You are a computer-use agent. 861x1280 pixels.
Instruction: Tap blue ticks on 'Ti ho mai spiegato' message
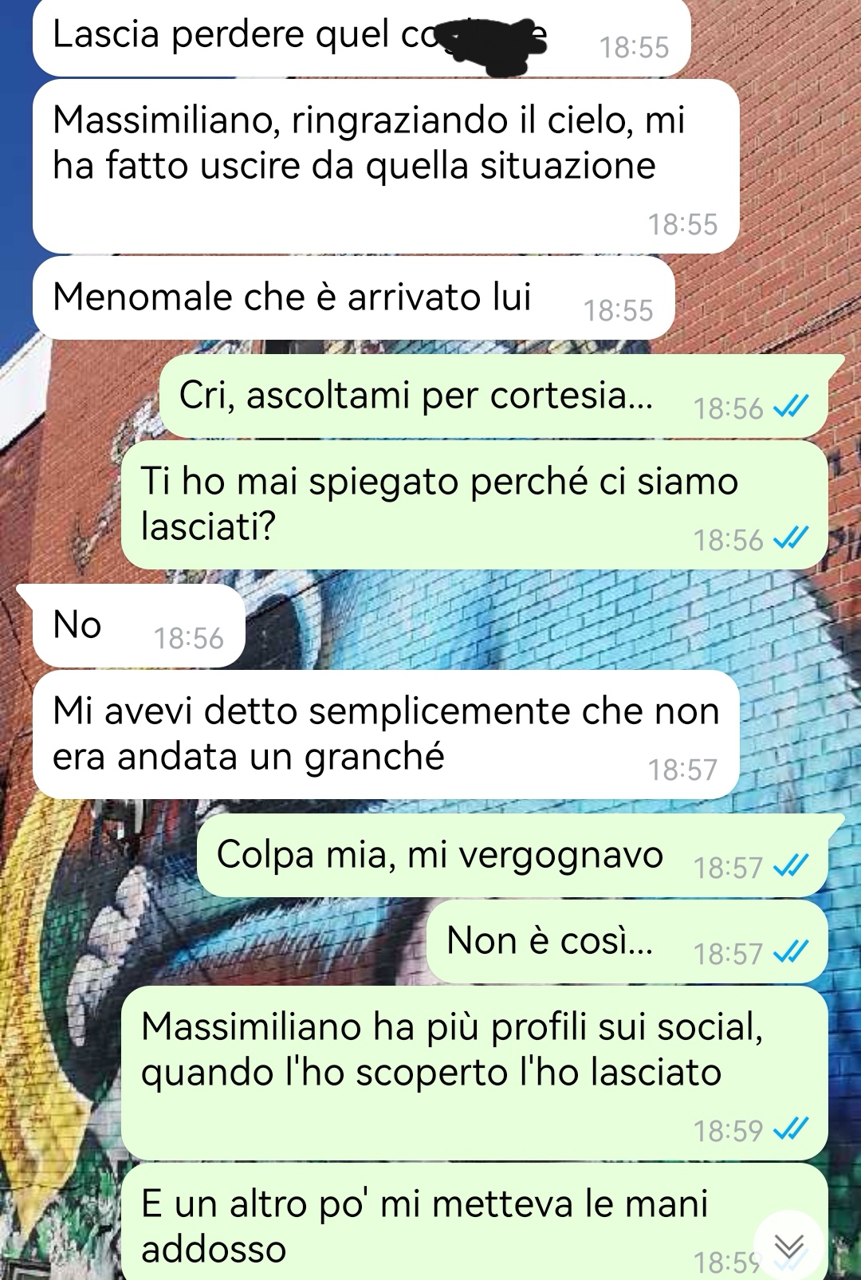(791, 539)
